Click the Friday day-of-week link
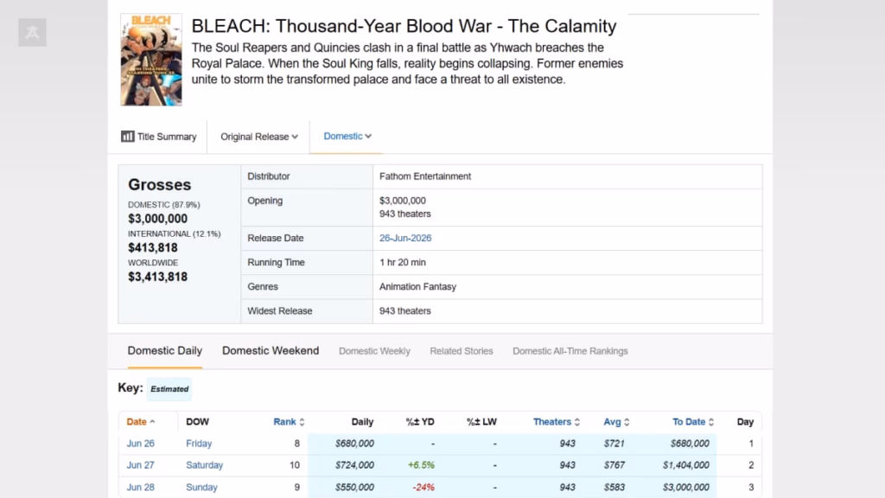 coord(199,444)
